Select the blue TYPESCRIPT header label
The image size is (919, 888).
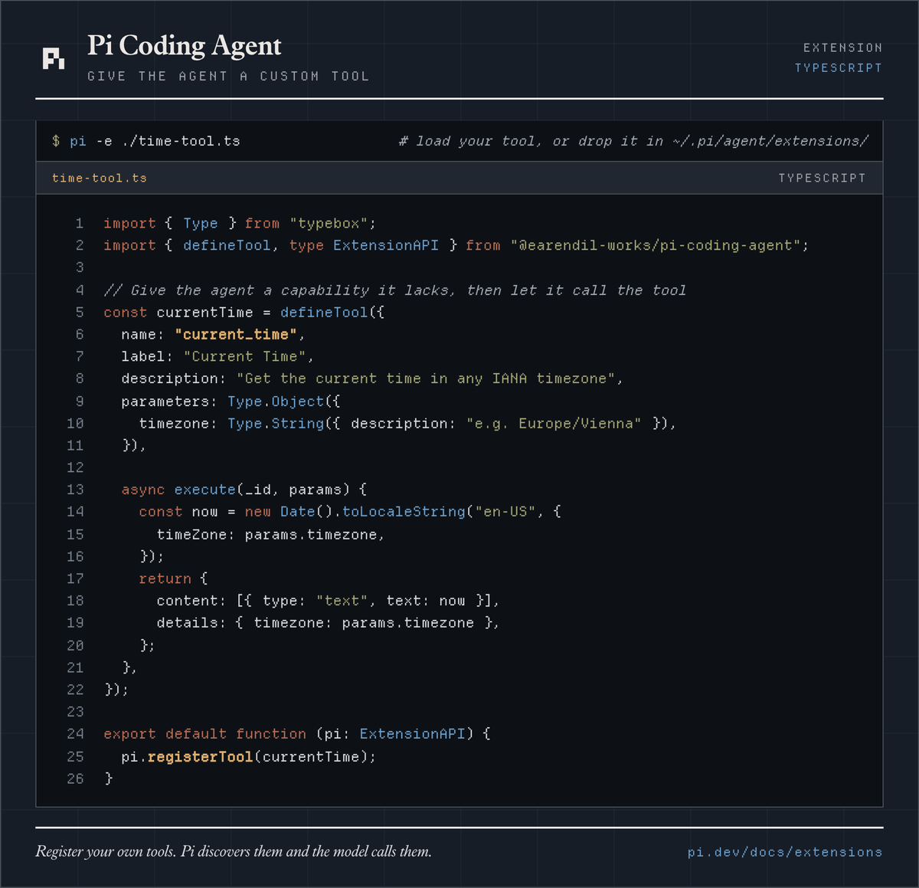coord(839,67)
